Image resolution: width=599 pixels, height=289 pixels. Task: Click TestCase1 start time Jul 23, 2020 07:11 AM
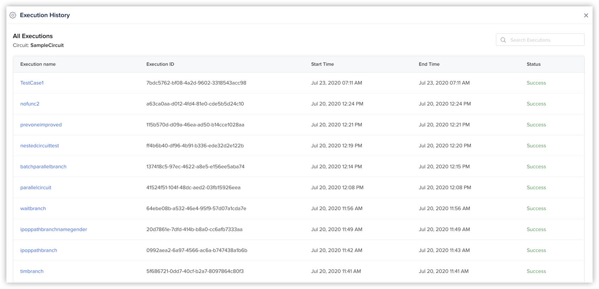pos(336,83)
